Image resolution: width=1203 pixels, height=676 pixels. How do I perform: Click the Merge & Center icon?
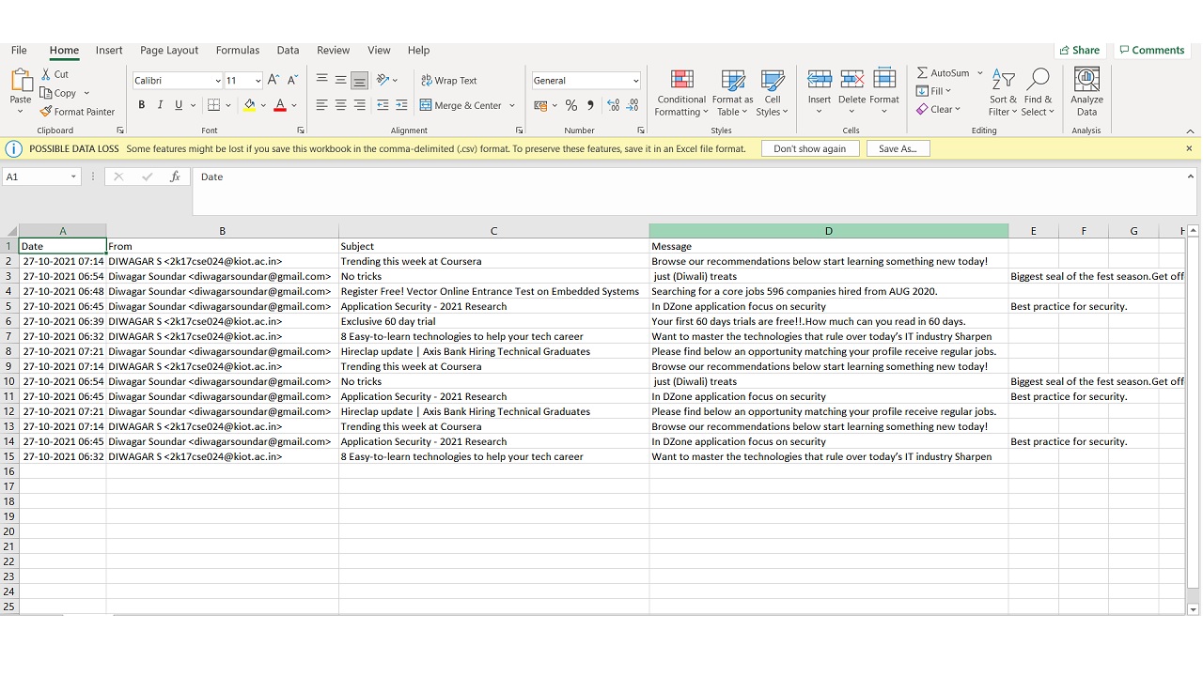[x=426, y=105]
